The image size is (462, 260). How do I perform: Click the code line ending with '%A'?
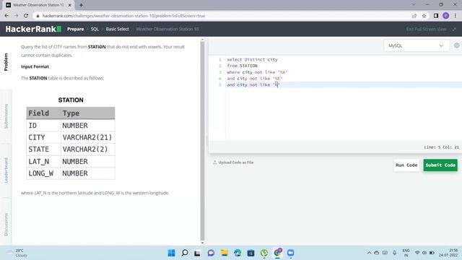[257, 72]
